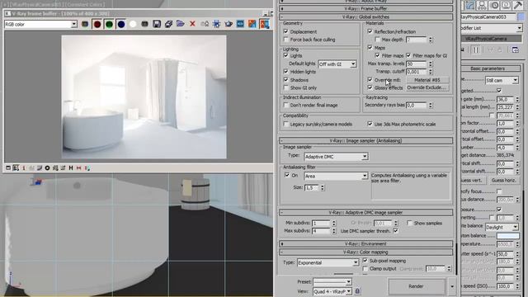Expand V-Ray Environment rollout
The width and height of the screenshot is (528, 297).
pos(366,243)
